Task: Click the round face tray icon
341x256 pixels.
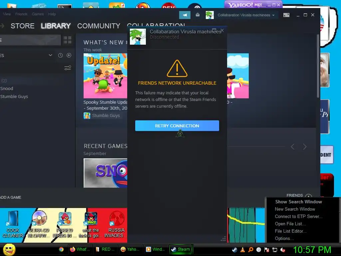Action: [x=258, y=250]
